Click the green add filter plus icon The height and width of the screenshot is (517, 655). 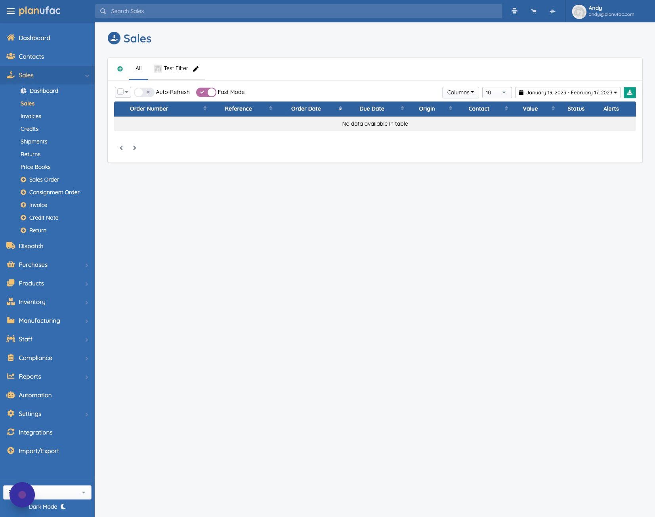click(x=120, y=69)
